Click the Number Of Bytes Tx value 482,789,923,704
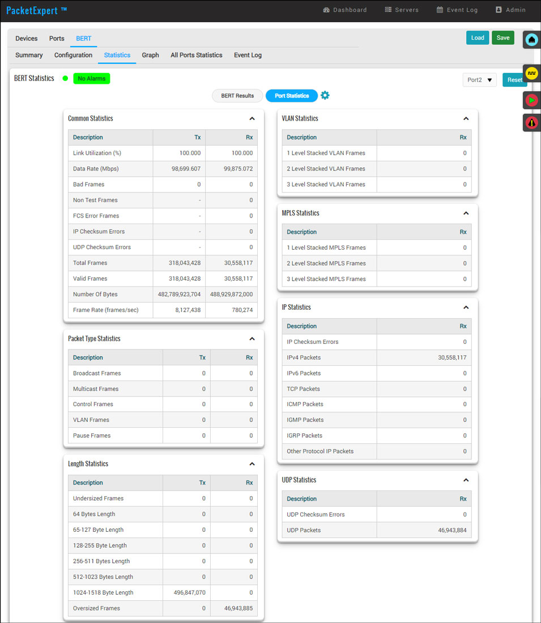This screenshot has height=623, width=541. point(179,295)
